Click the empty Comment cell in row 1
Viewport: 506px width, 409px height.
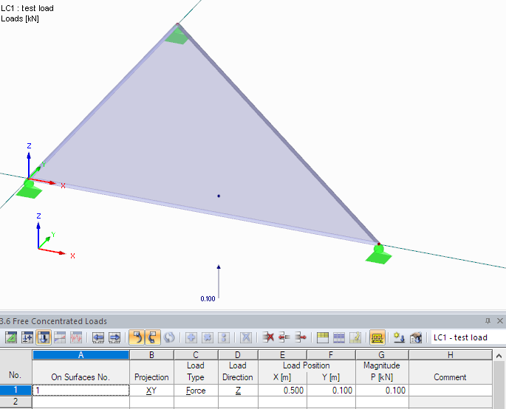(451, 391)
